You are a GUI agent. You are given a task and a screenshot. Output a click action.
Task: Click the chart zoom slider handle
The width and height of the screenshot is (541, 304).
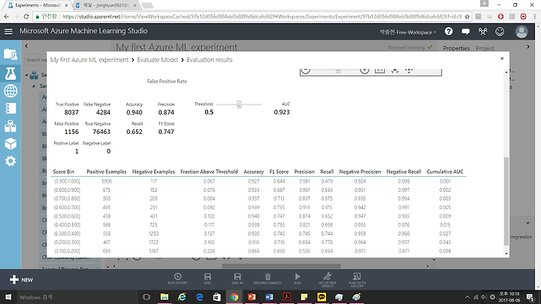pyautogui.click(x=338, y=71)
